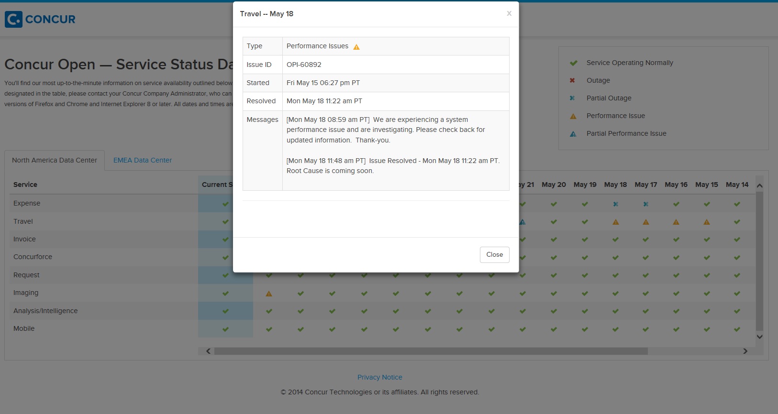Click Analysis/Intelligence May 16 checkmark
The image size is (778, 414).
676,311
